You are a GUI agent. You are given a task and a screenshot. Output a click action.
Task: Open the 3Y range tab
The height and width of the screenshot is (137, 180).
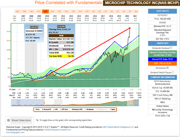(x=130, y=12)
